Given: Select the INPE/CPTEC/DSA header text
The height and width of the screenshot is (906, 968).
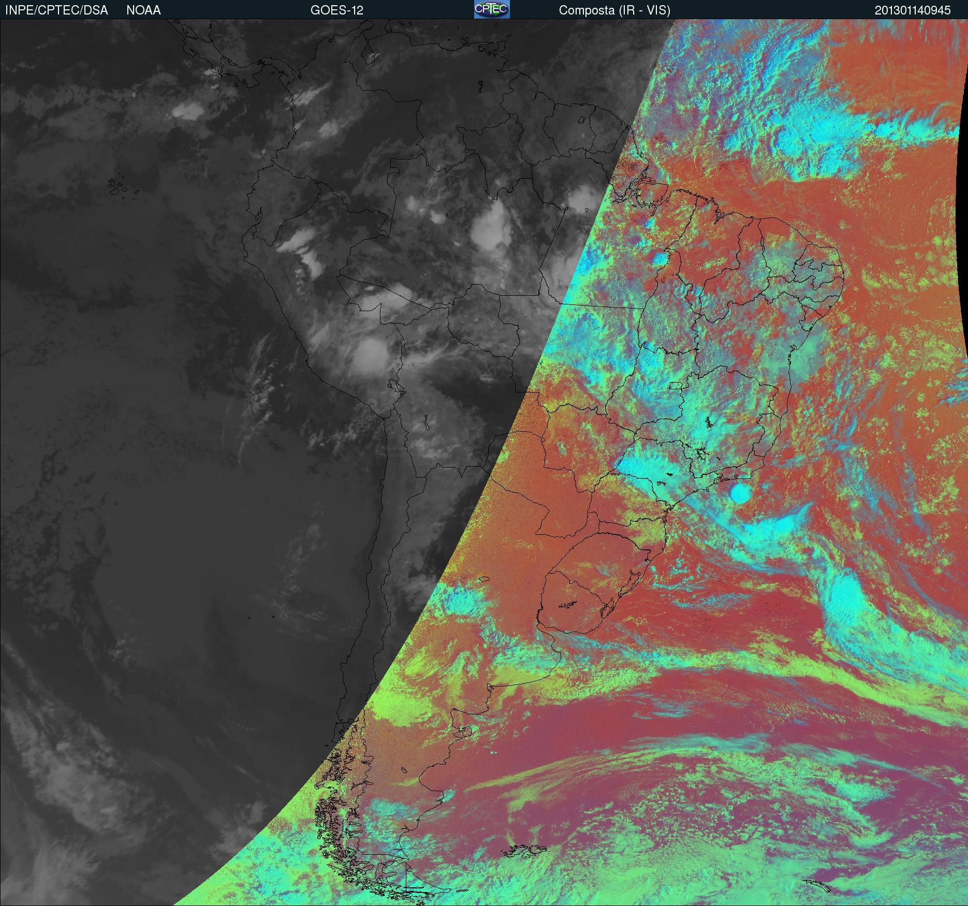Looking at the screenshot, I should point(56,10).
